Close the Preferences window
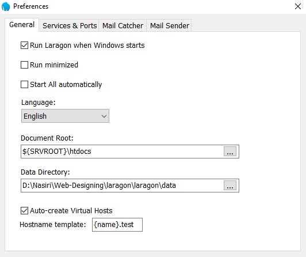The height and width of the screenshot is (257, 306). [297, 6]
